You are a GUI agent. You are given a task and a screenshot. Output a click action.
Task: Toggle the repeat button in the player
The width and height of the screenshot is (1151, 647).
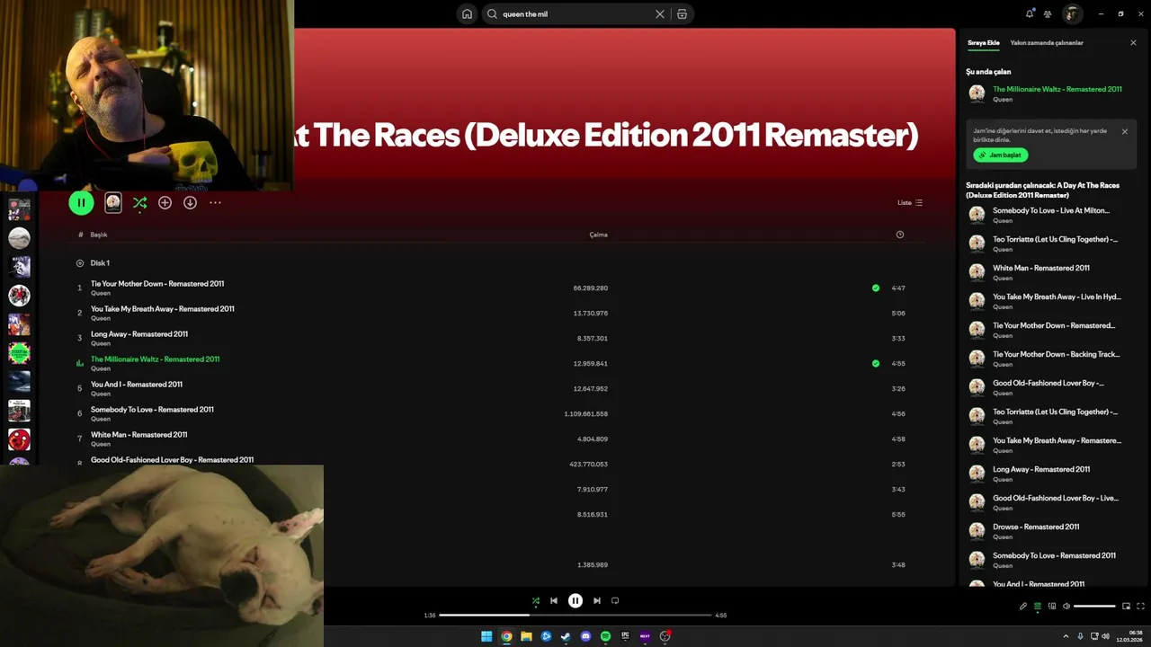click(615, 601)
